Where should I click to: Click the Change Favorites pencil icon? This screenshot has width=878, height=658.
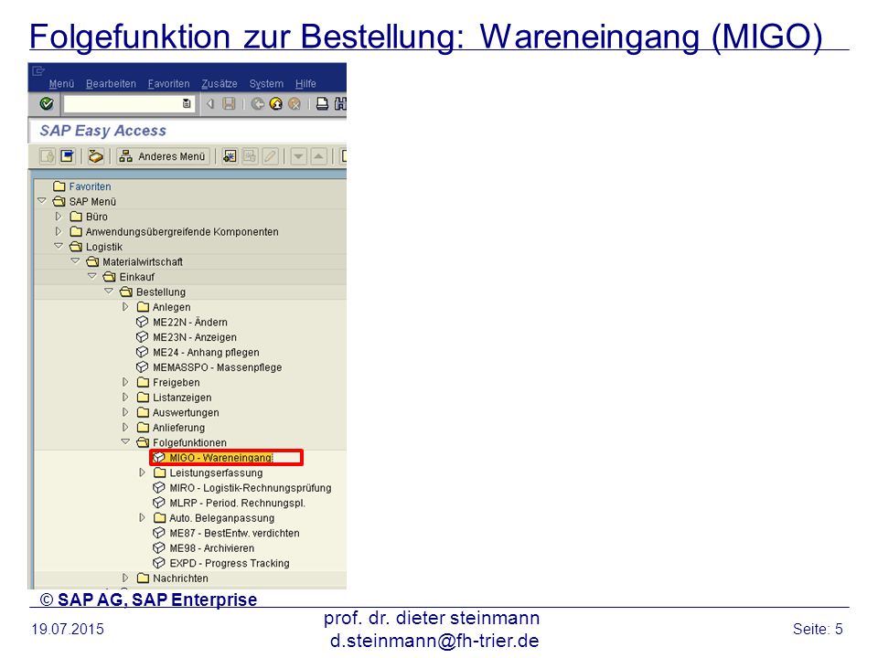270,156
